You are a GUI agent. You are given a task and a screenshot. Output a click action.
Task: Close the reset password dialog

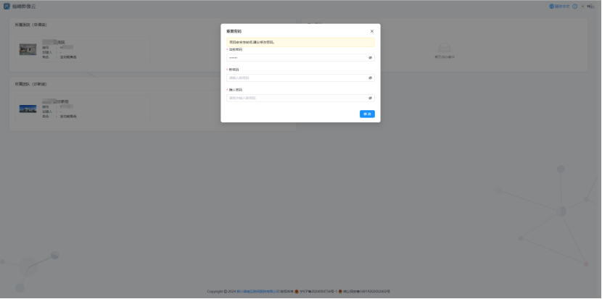[x=372, y=31]
